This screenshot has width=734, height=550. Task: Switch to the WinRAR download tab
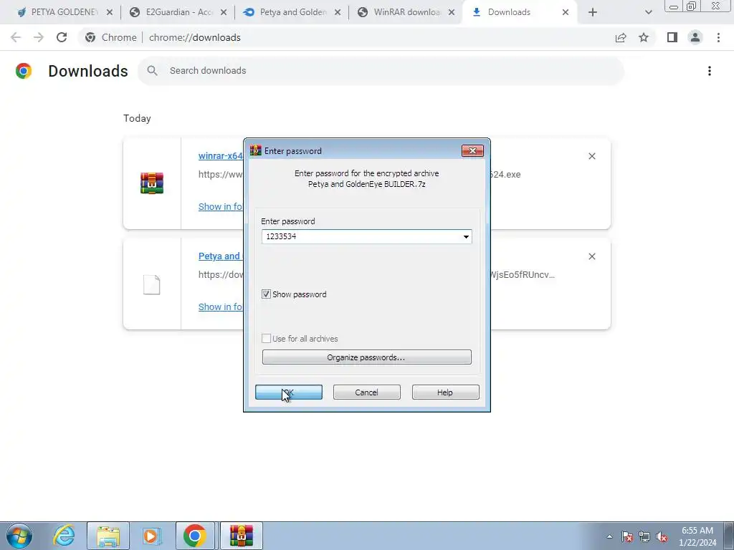click(406, 12)
